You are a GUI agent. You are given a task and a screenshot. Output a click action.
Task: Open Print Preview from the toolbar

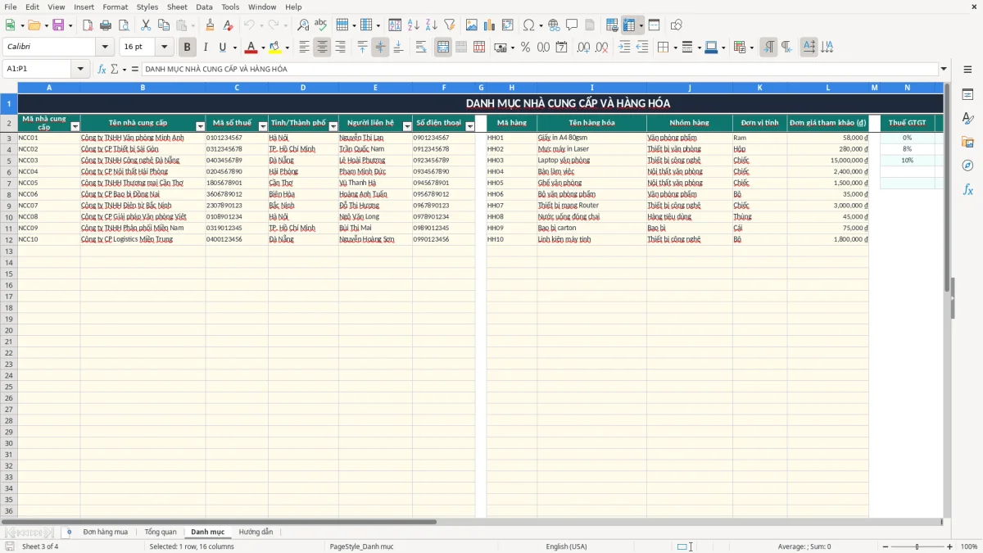[x=124, y=25]
